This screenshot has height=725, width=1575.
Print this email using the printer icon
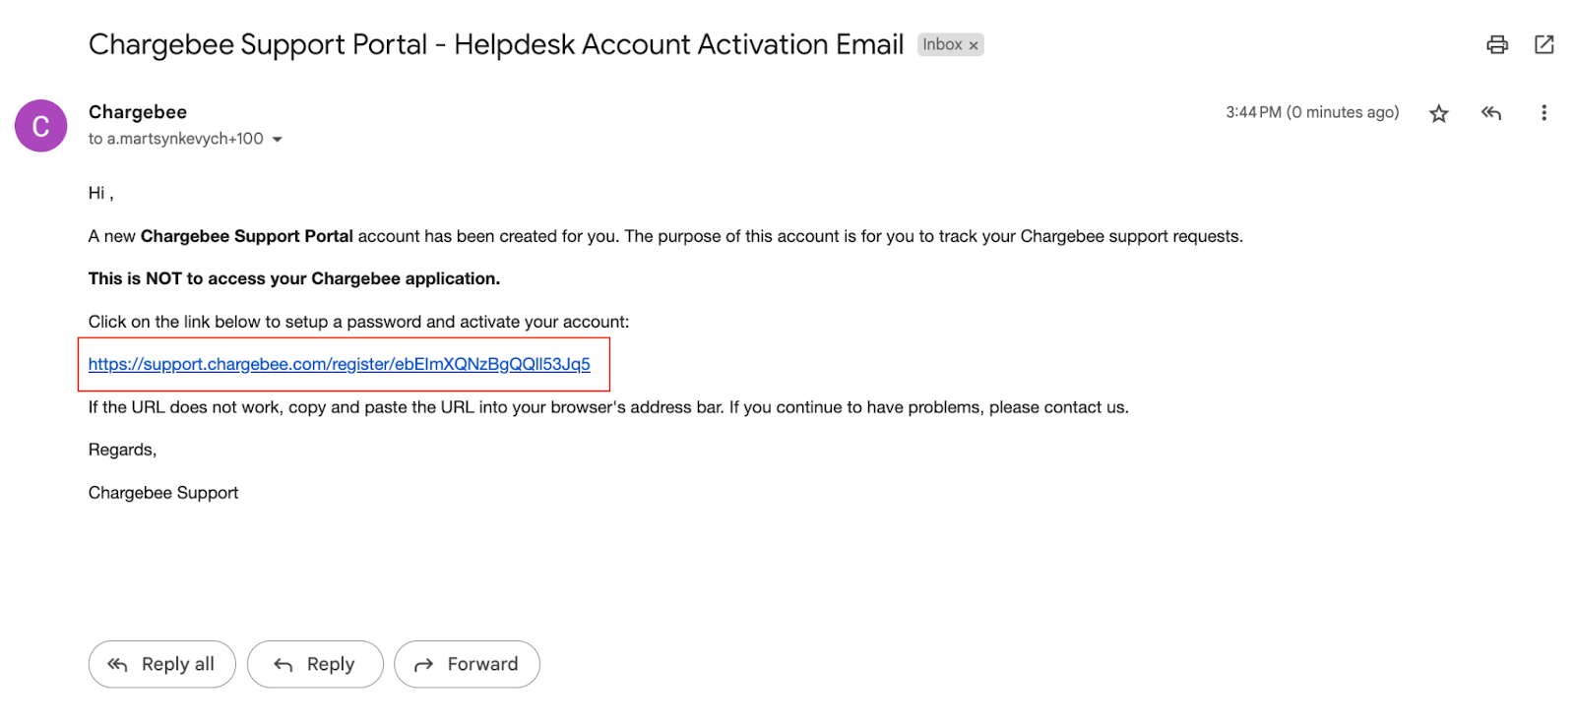point(1496,44)
